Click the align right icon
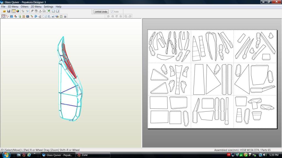 coord(112,16)
